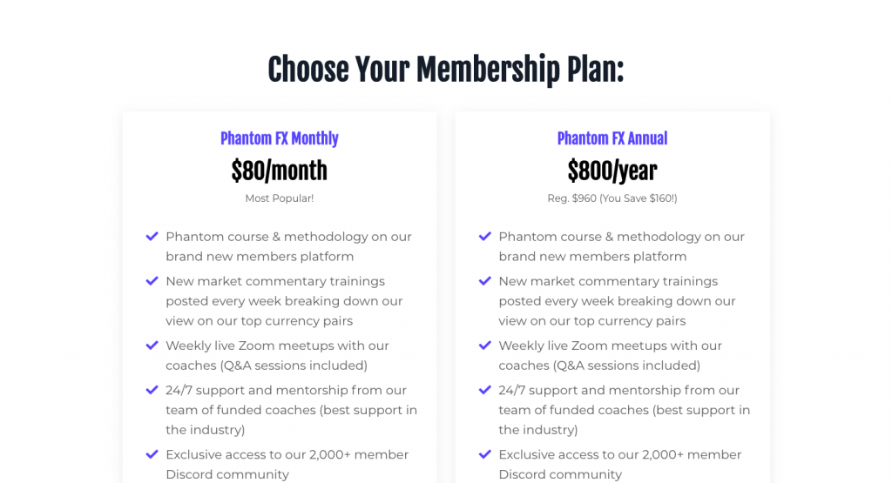Click the checkmark next to Annual Weekly Zoom meetups

484,345
